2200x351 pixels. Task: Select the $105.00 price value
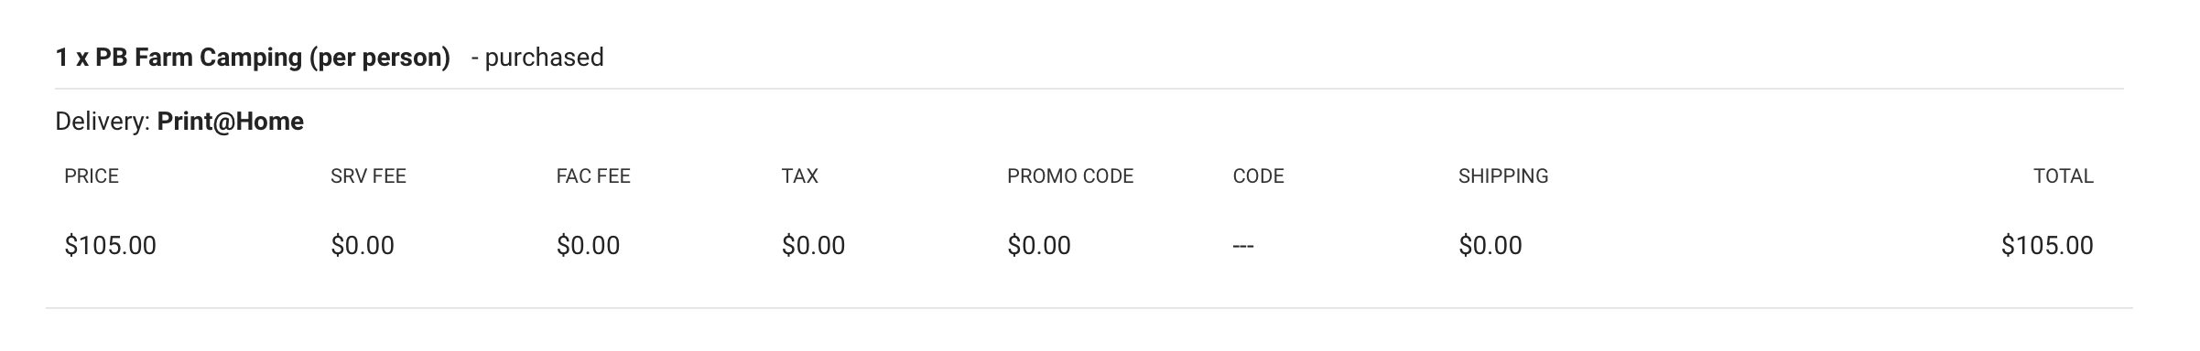click(x=111, y=246)
